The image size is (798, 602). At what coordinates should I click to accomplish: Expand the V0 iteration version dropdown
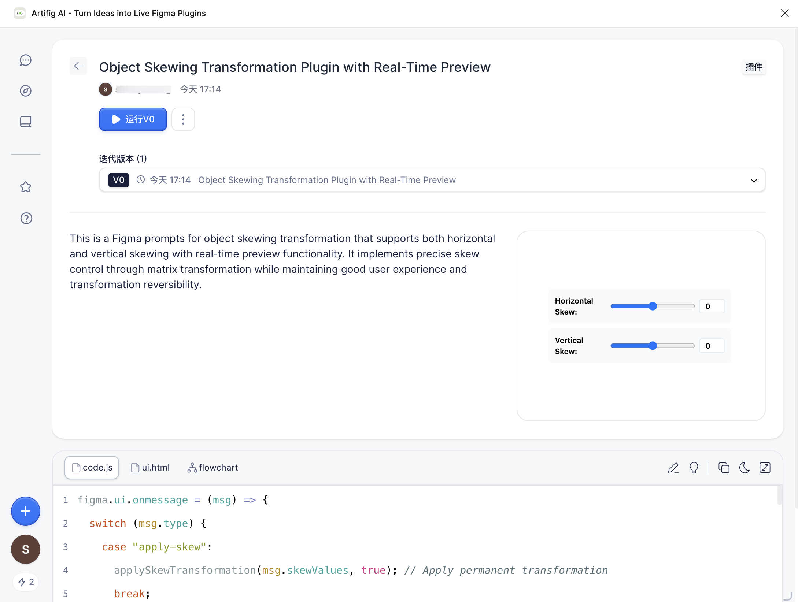click(x=754, y=180)
